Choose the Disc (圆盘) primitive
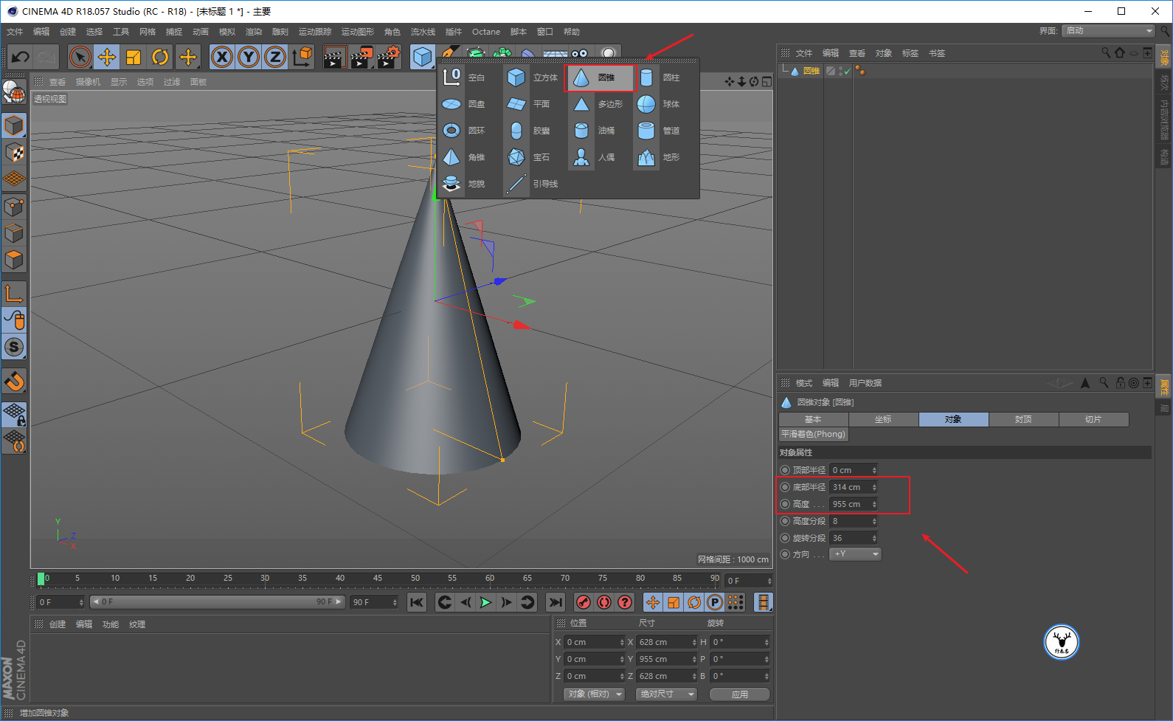 pyautogui.click(x=464, y=104)
